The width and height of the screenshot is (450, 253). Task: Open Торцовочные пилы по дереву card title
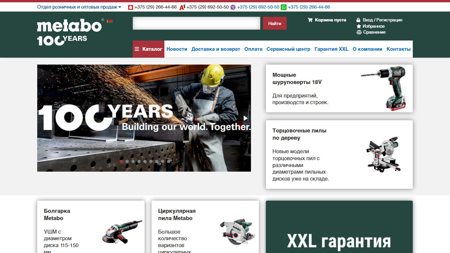coord(299,134)
